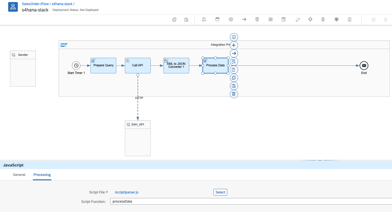Click the Integration Process pool header
392x212 pixels.
[x=224, y=45]
